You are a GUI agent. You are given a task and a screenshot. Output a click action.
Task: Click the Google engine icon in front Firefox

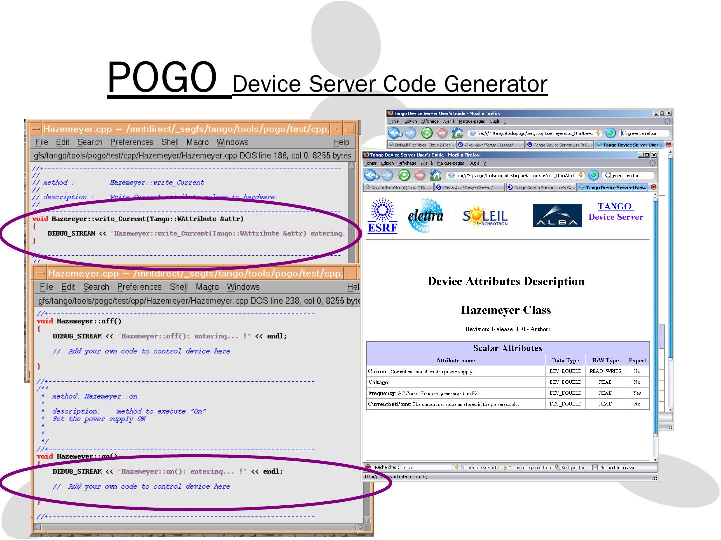click(608, 175)
